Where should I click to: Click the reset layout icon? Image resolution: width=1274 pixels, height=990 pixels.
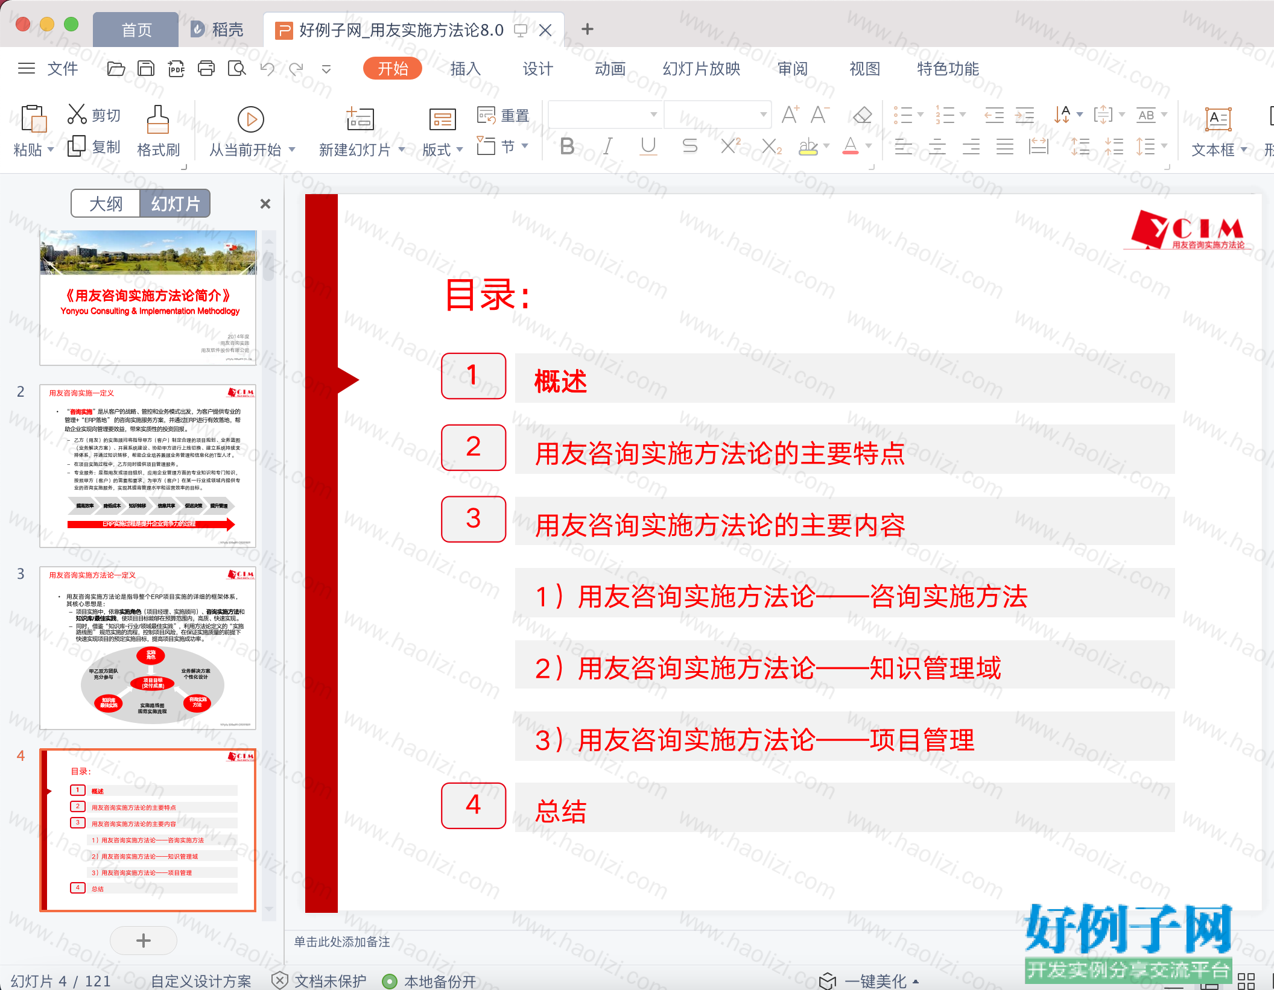(x=486, y=115)
